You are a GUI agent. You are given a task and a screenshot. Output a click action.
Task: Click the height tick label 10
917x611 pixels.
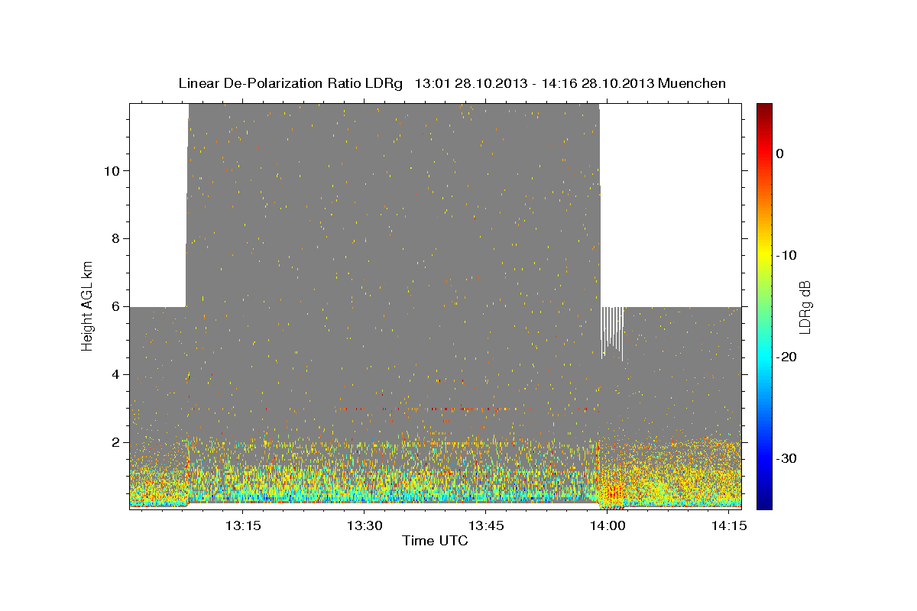[111, 170]
